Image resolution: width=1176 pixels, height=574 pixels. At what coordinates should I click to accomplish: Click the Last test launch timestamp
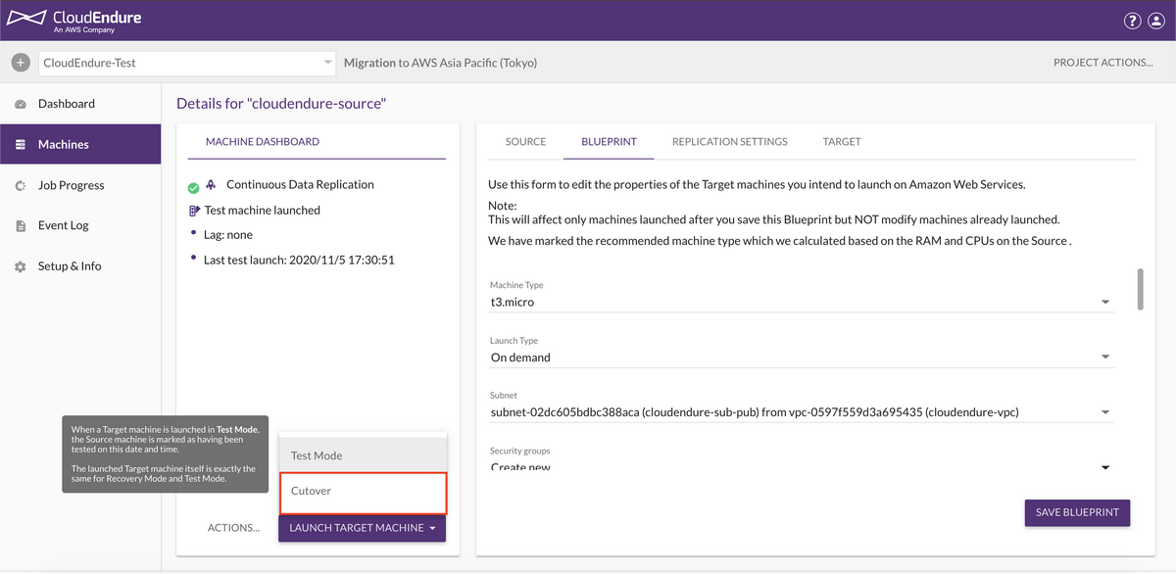pos(299,261)
